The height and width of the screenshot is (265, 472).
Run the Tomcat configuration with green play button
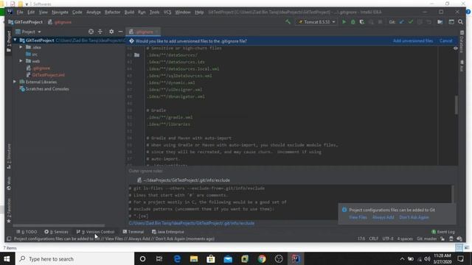(344, 22)
